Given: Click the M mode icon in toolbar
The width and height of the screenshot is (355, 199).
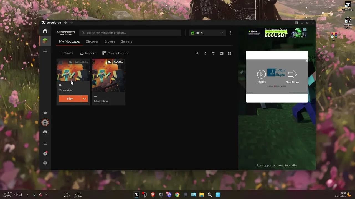Looking at the screenshot, I should pyautogui.click(x=221, y=53).
